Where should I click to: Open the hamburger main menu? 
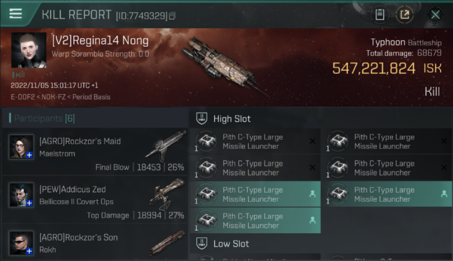click(x=16, y=14)
